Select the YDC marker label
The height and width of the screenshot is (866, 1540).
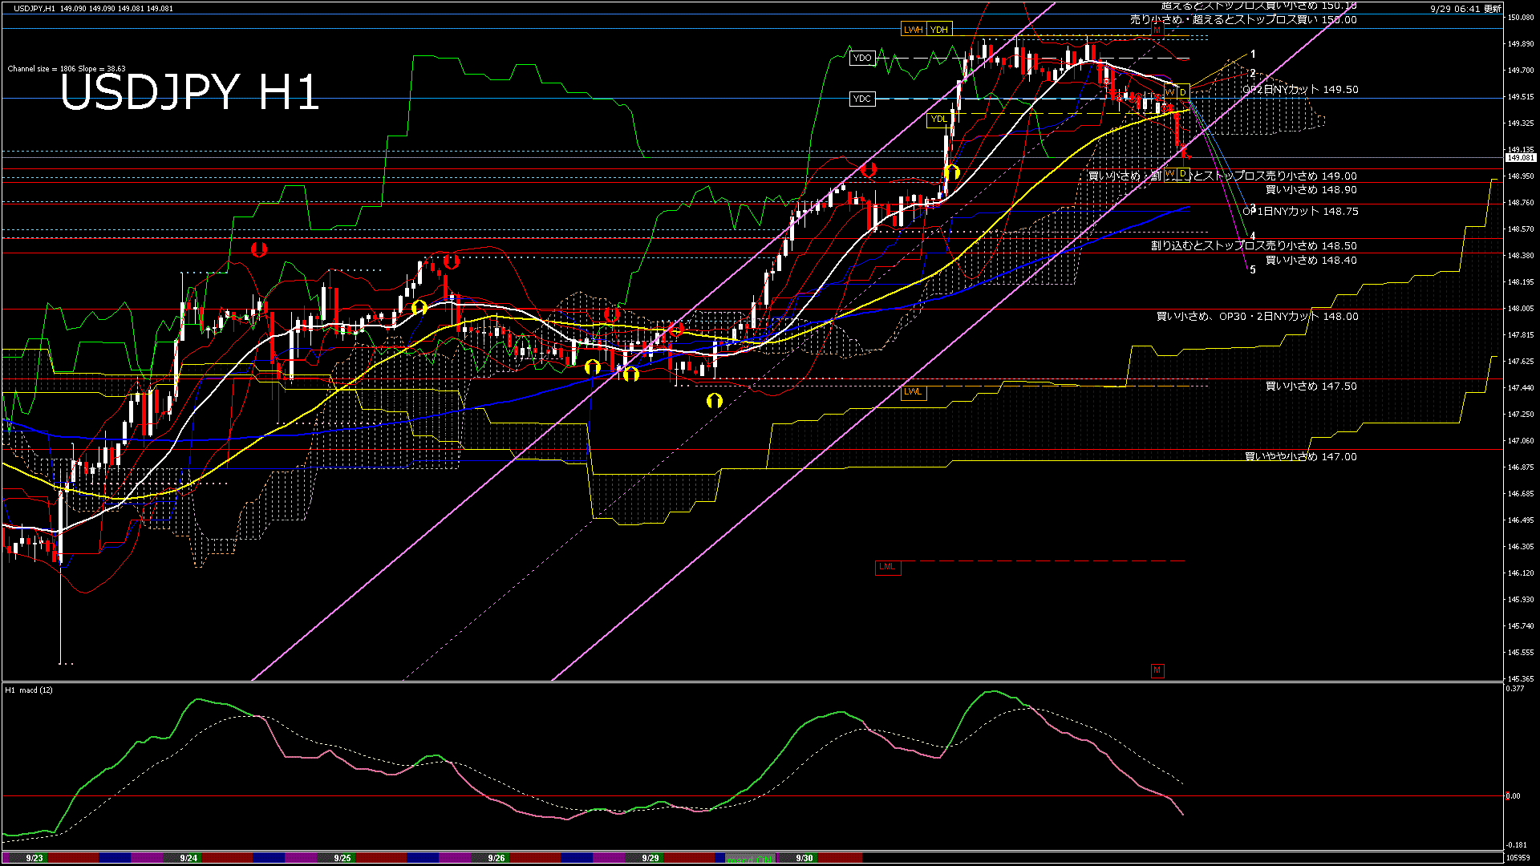coord(862,99)
